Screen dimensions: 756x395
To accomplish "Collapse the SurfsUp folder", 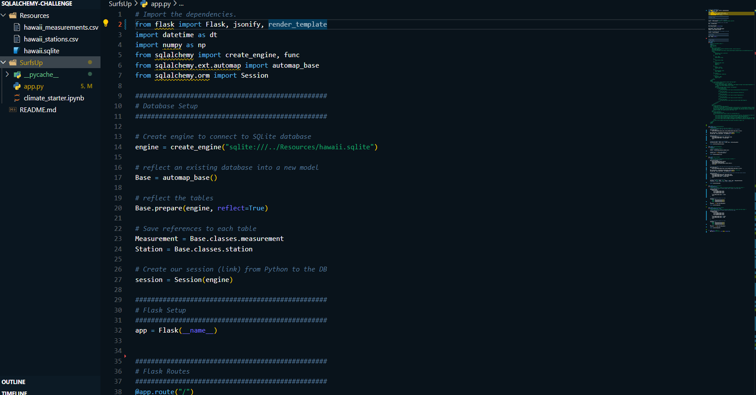I will tap(4, 63).
